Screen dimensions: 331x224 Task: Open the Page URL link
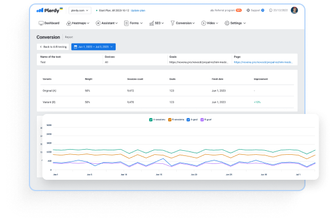pos(263,62)
